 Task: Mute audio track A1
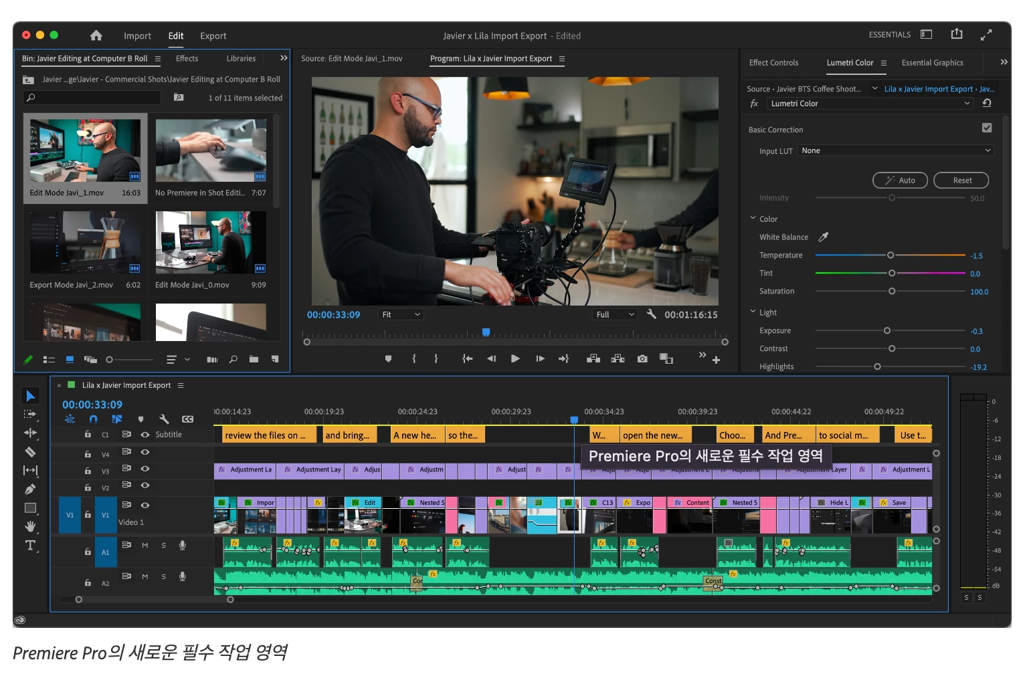[145, 546]
